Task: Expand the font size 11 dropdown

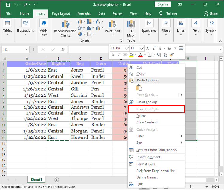Action: pos(142,48)
